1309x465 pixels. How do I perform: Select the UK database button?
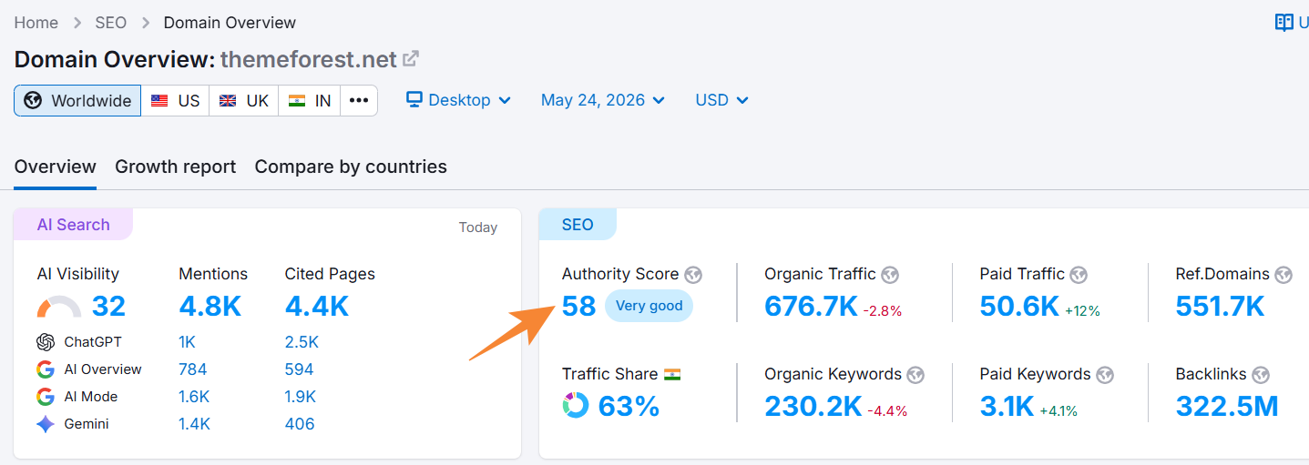243,100
